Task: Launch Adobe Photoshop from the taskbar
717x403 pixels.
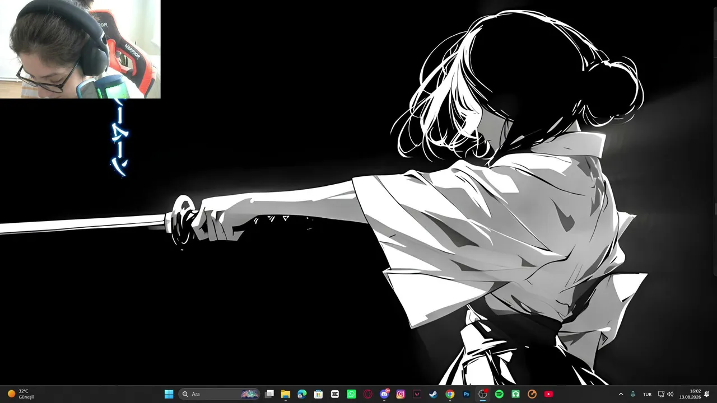Action: click(466, 394)
